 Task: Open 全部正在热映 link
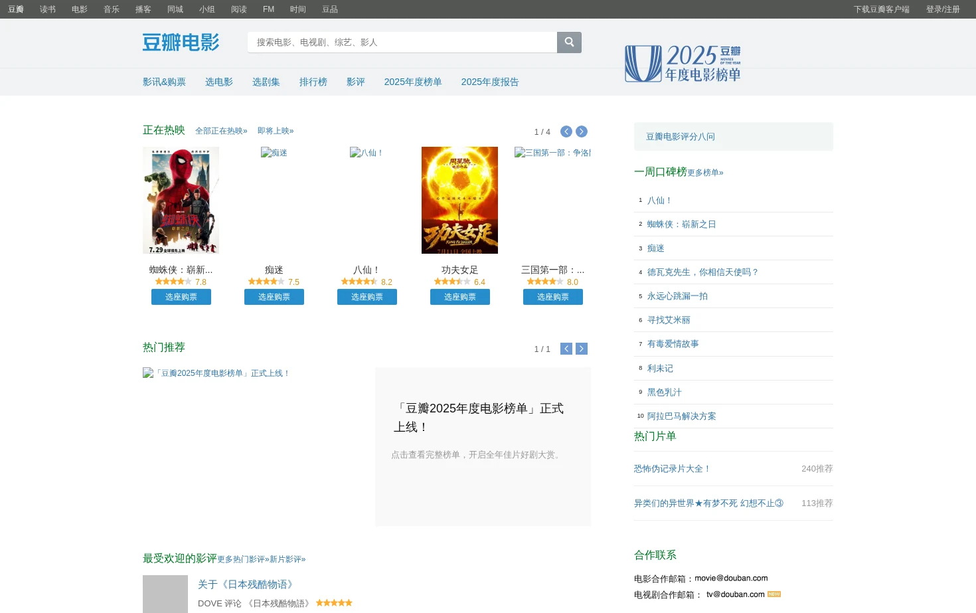click(221, 131)
